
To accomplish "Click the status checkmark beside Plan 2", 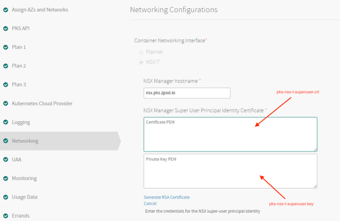I will [6, 66].
